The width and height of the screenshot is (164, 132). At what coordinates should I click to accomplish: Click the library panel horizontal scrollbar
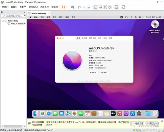coord(13,126)
